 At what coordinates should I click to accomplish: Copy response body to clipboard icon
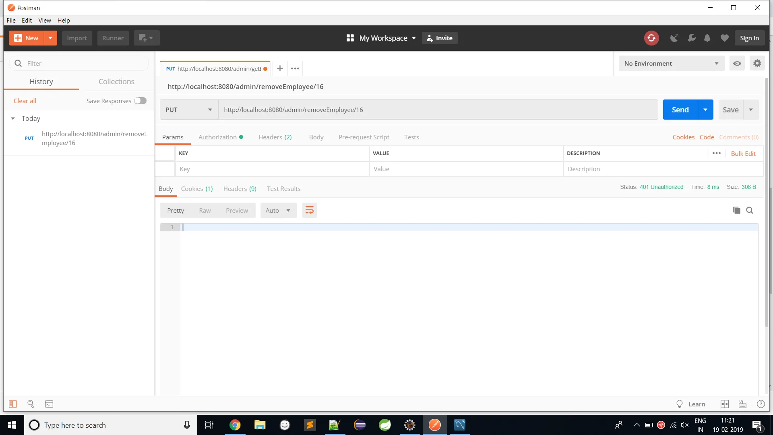pos(736,210)
